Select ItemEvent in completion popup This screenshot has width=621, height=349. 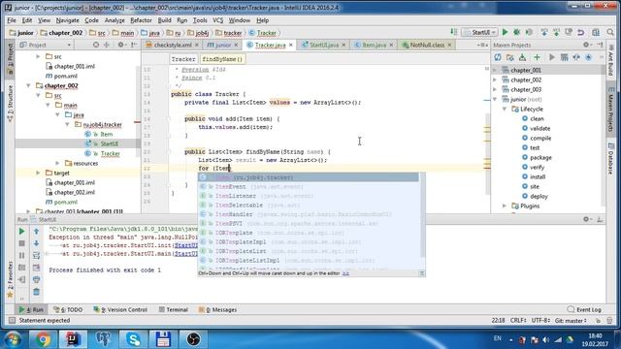[x=309, y=187]
